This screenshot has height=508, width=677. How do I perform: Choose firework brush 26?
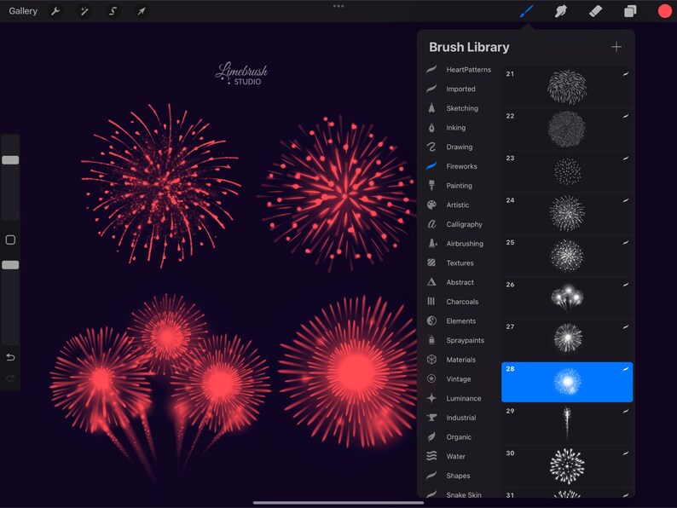567,297
